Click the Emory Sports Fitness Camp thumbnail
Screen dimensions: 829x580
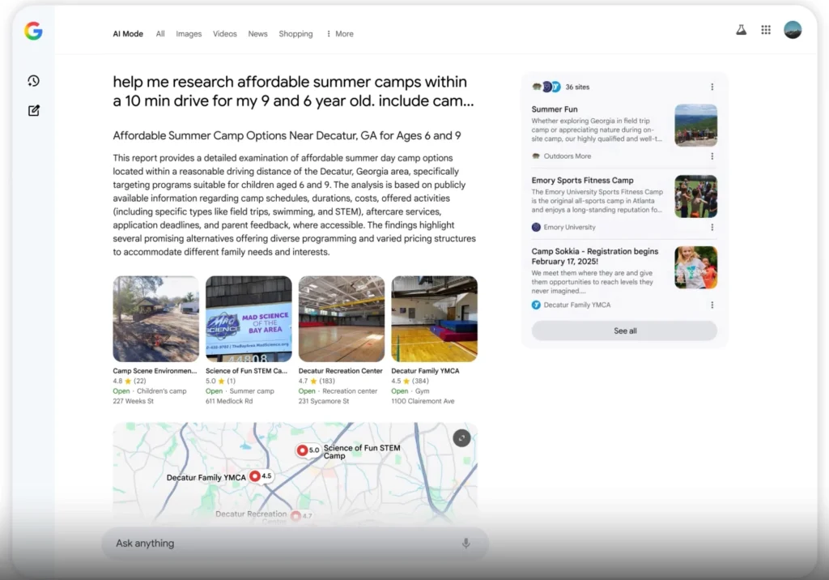click(x=695, y=196)
